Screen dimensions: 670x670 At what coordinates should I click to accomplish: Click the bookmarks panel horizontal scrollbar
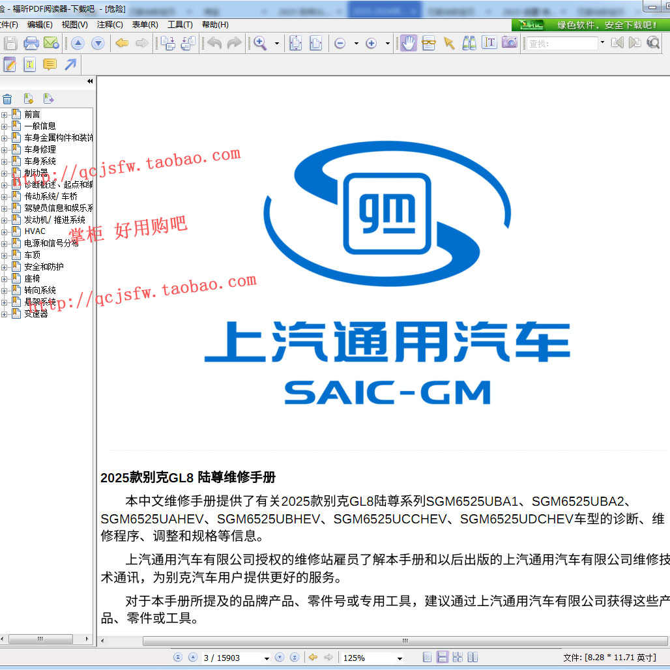tap(40, 639)
